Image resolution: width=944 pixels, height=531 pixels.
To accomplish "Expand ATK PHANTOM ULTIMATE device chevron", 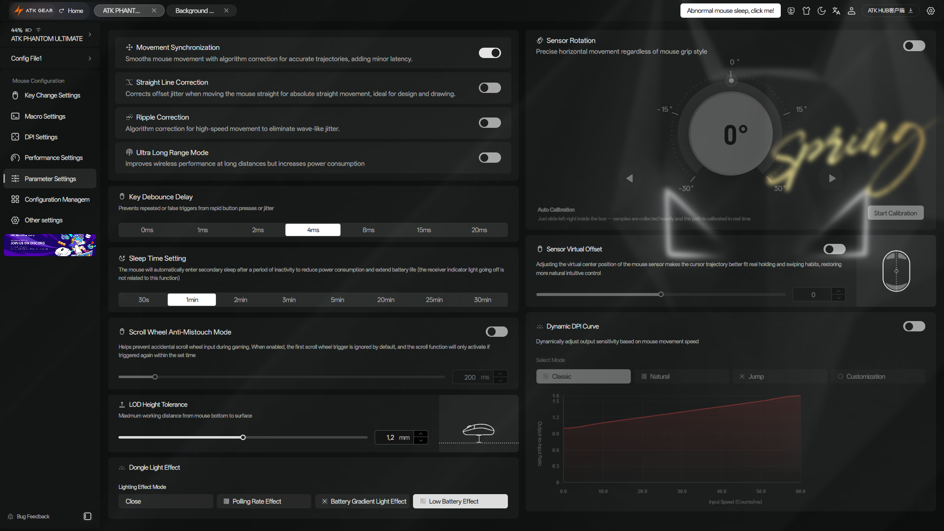I will tap(90, 34).
